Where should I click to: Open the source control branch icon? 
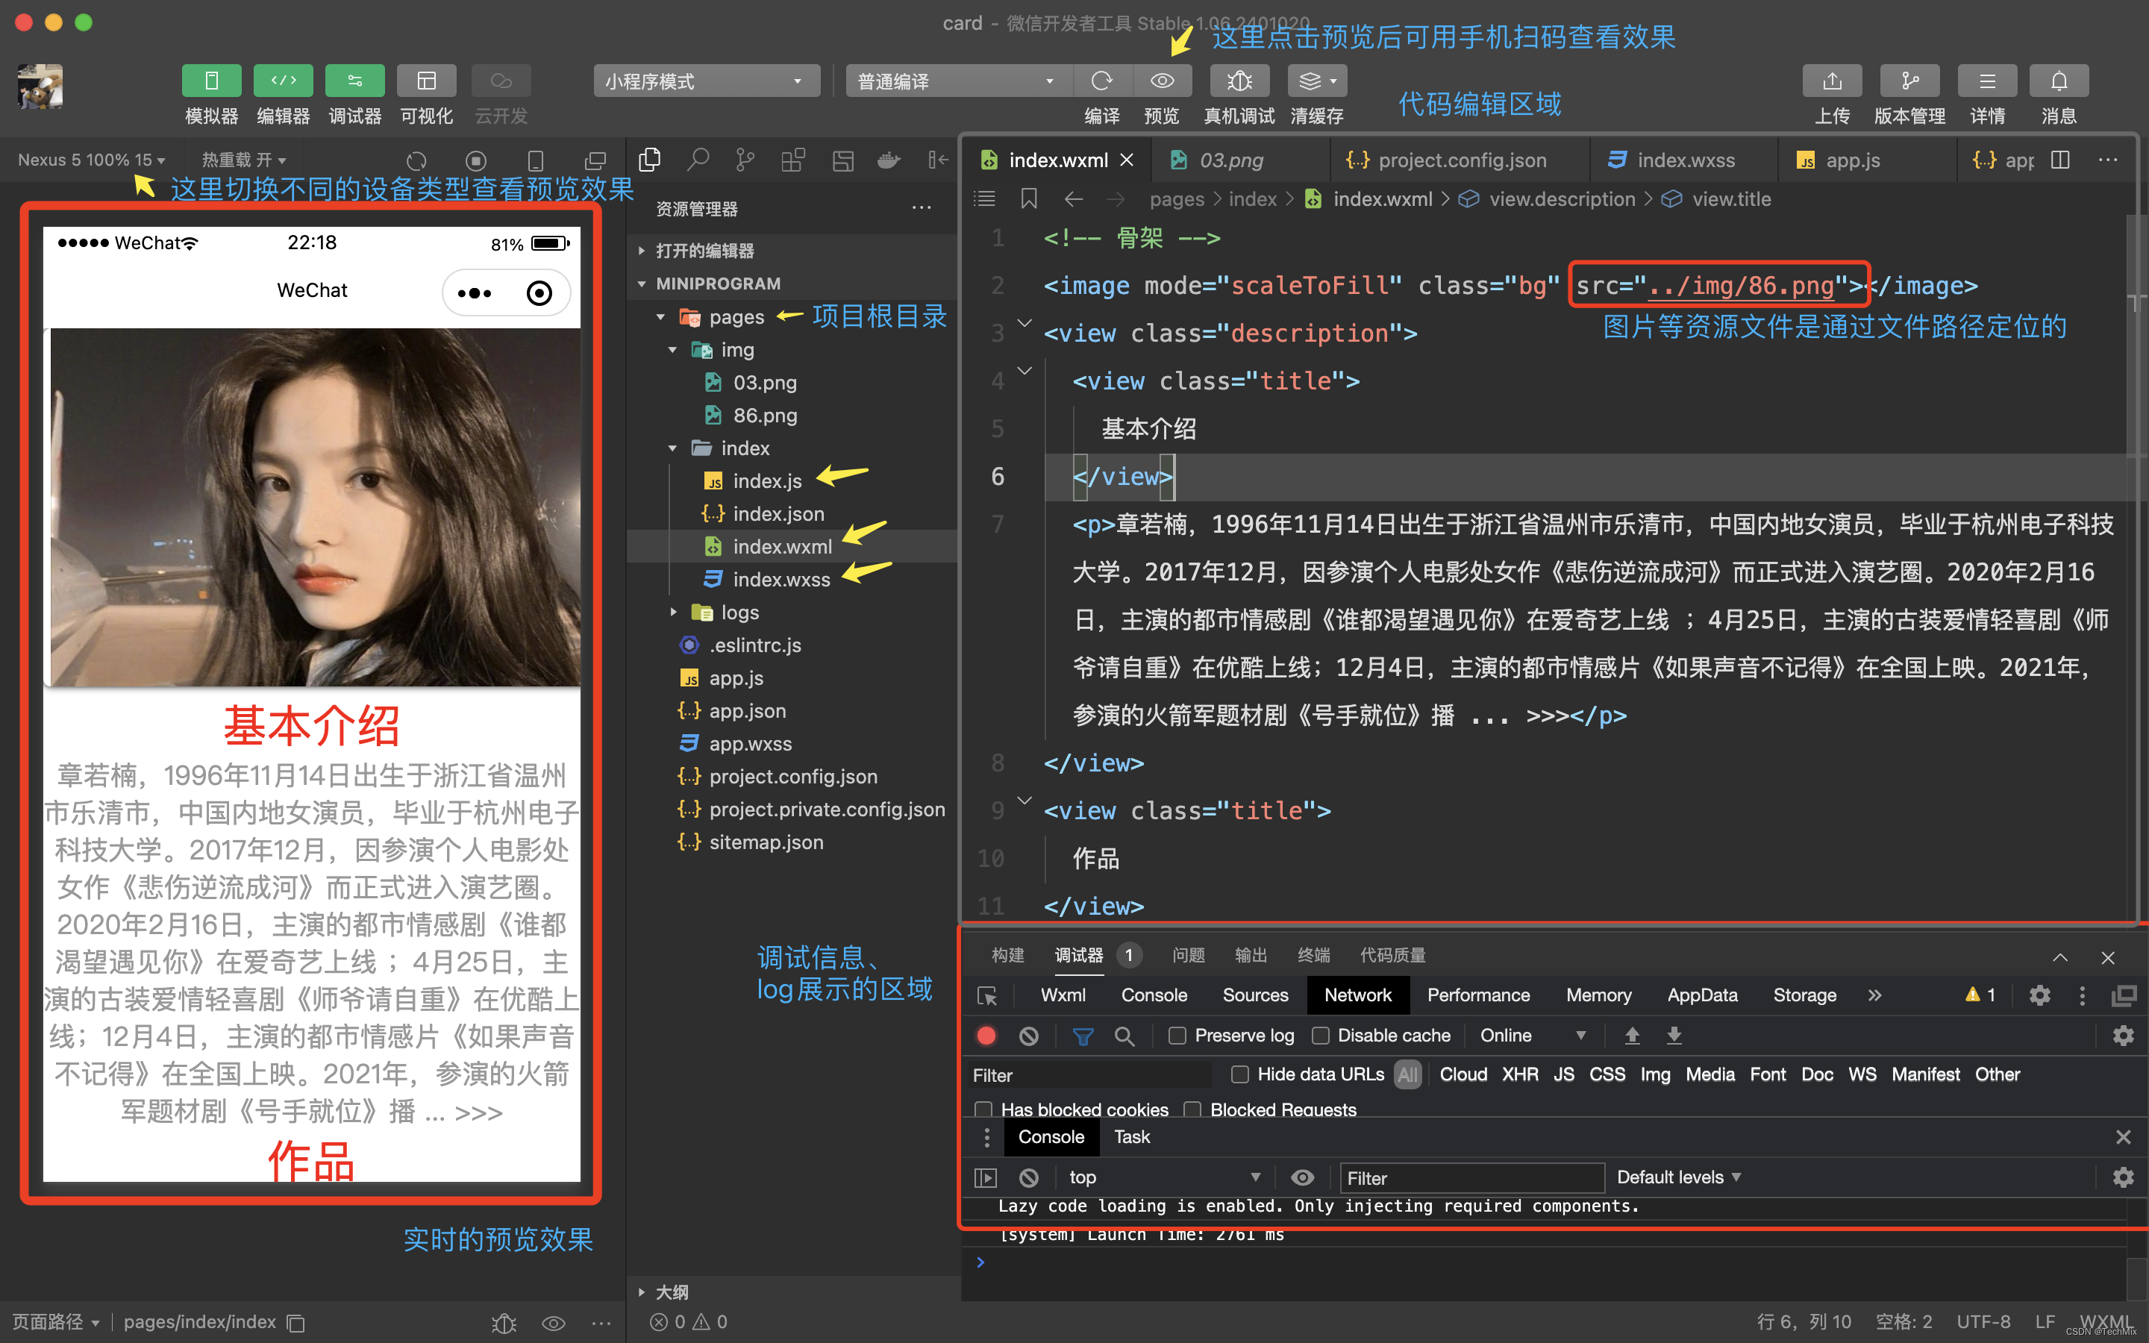(x=745, y=160)
